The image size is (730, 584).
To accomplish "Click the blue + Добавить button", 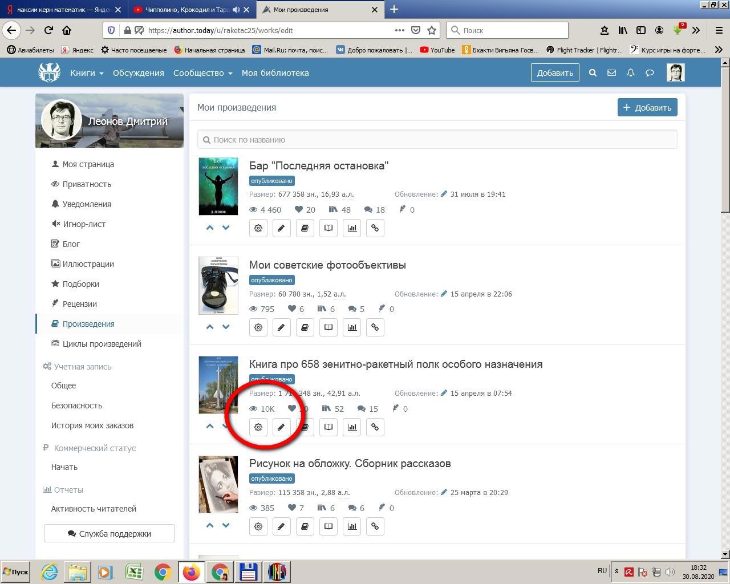I will coord(647,107).
